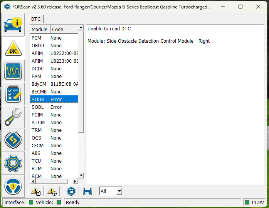Click the FORScan title bar app icon
The height and width of the screenshot is (208, 269).
tap(7, 7)
